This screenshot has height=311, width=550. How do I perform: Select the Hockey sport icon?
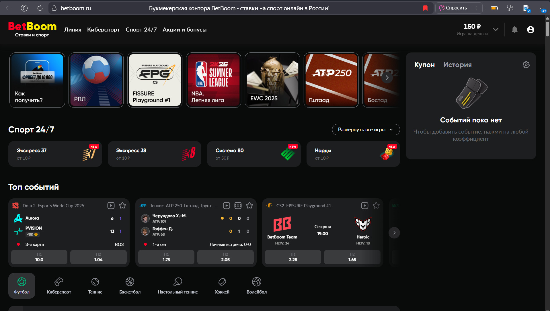(222, 285)
